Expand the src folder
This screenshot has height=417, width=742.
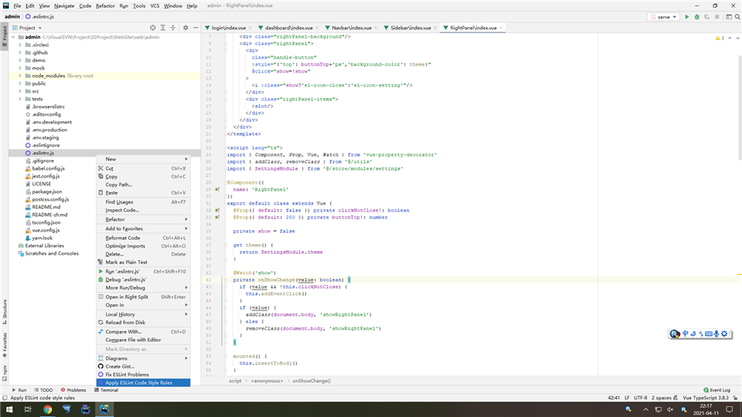click(20, 91)
